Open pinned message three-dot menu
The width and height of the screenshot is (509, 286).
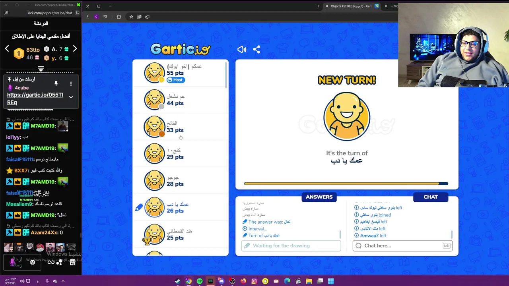point(71,84)
